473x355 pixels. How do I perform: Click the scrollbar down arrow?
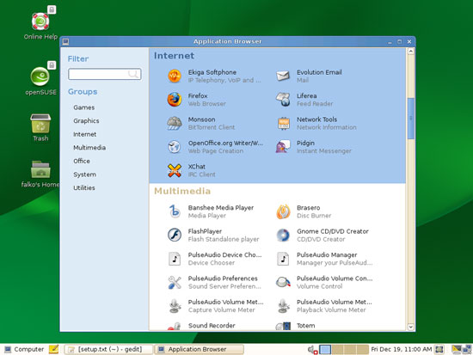click(x=410, y=327)
